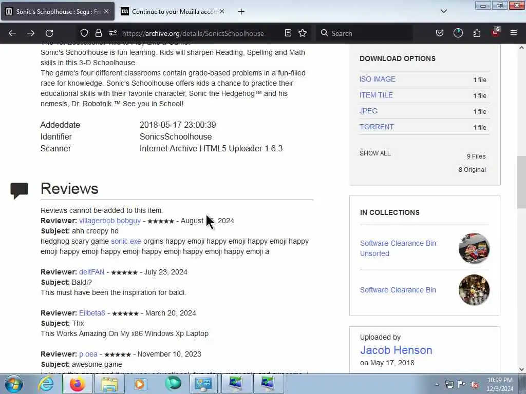The image size is (526, 394).
Task: Open JPEG download option
Action: point(368,111)
